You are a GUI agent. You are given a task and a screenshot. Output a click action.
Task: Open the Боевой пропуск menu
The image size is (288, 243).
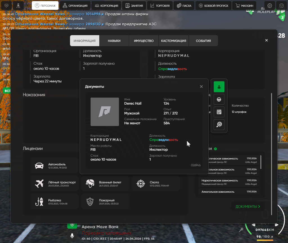pos(214,5)
